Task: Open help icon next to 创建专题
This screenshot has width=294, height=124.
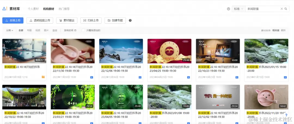Action: tap(130, 20)
